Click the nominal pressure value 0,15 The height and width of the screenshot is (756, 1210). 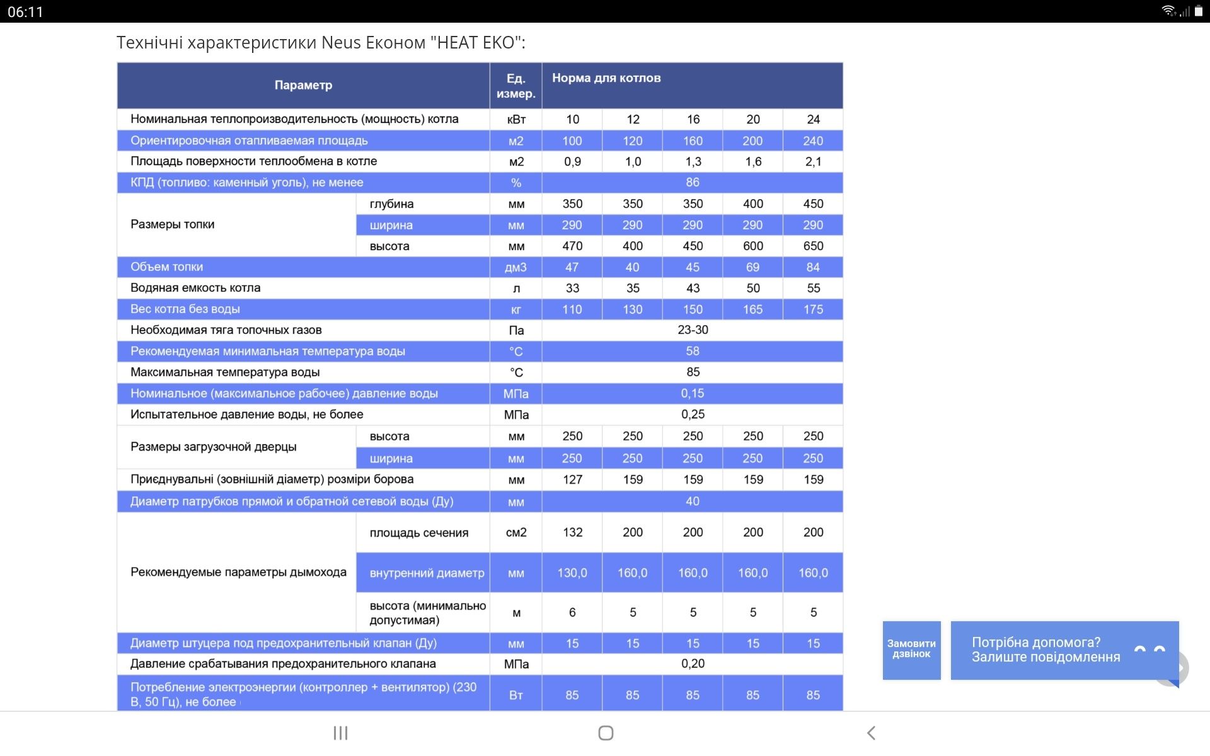coord(693,394)
